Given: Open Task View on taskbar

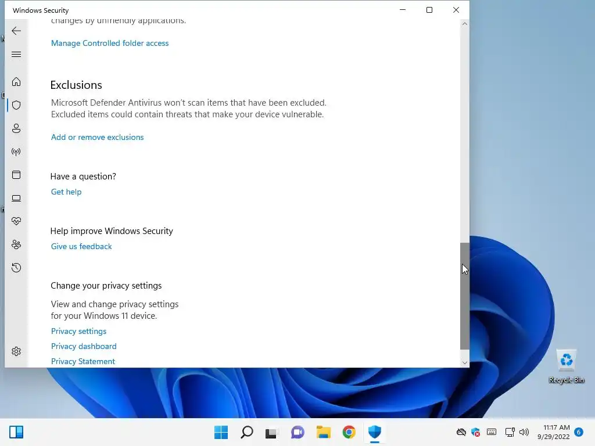Looking at the screenshot, I should pos(271,432).
